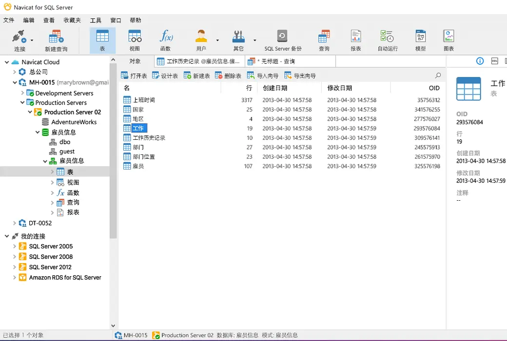
Task: Expand the SQL Server 2005 connection
Action: (x=15, y=246)
